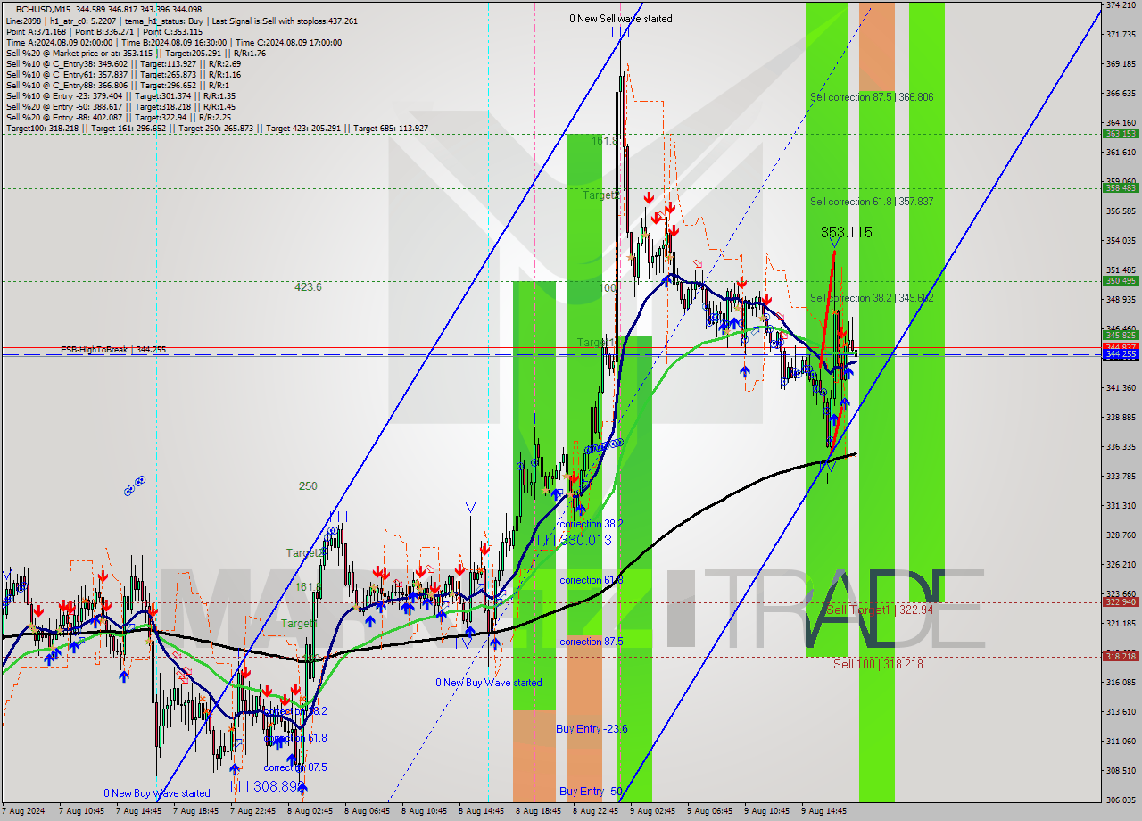Click the 'Target100: 318.218' targets summary line

point(217,128)
